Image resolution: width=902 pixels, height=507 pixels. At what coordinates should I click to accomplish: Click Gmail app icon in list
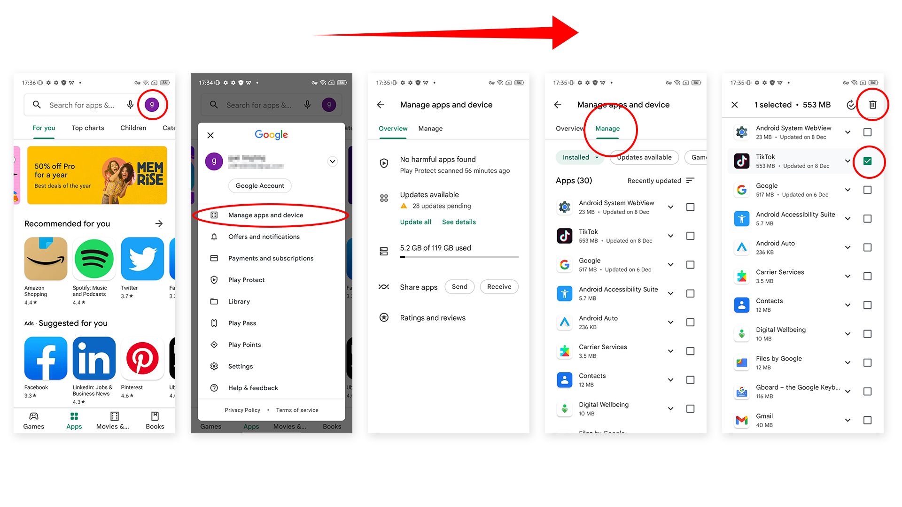click(x=742, y=420)
